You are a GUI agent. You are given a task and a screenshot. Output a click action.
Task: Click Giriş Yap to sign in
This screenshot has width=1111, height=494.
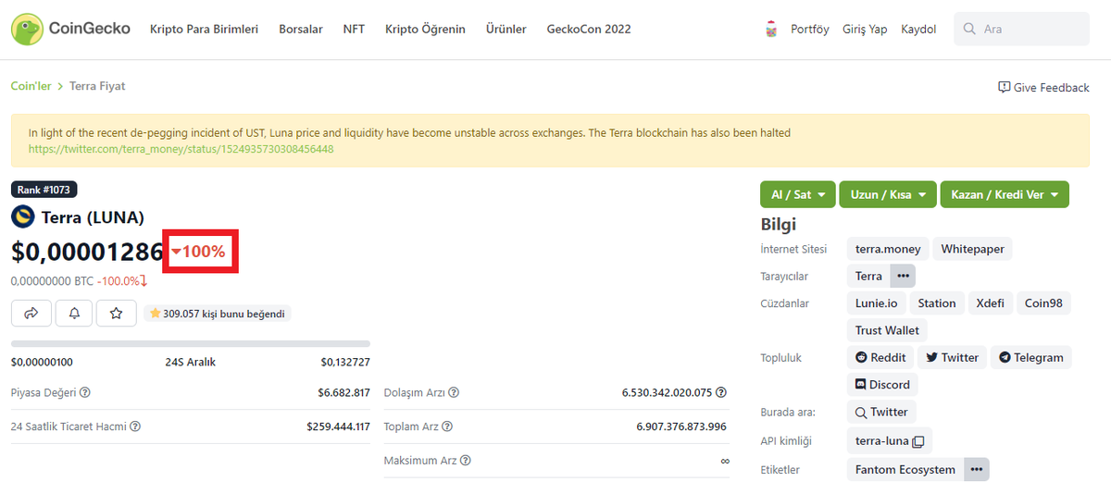click(x=865, y=30)
